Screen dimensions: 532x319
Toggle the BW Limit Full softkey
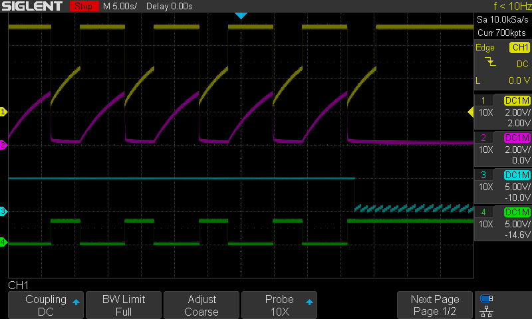pyautogui.click(x=124, y=305)
